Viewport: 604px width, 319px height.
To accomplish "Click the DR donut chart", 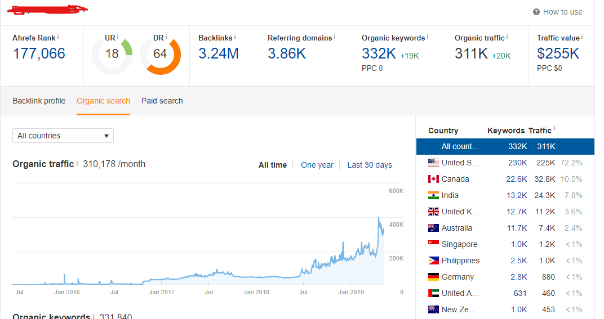I will [160, 54].
